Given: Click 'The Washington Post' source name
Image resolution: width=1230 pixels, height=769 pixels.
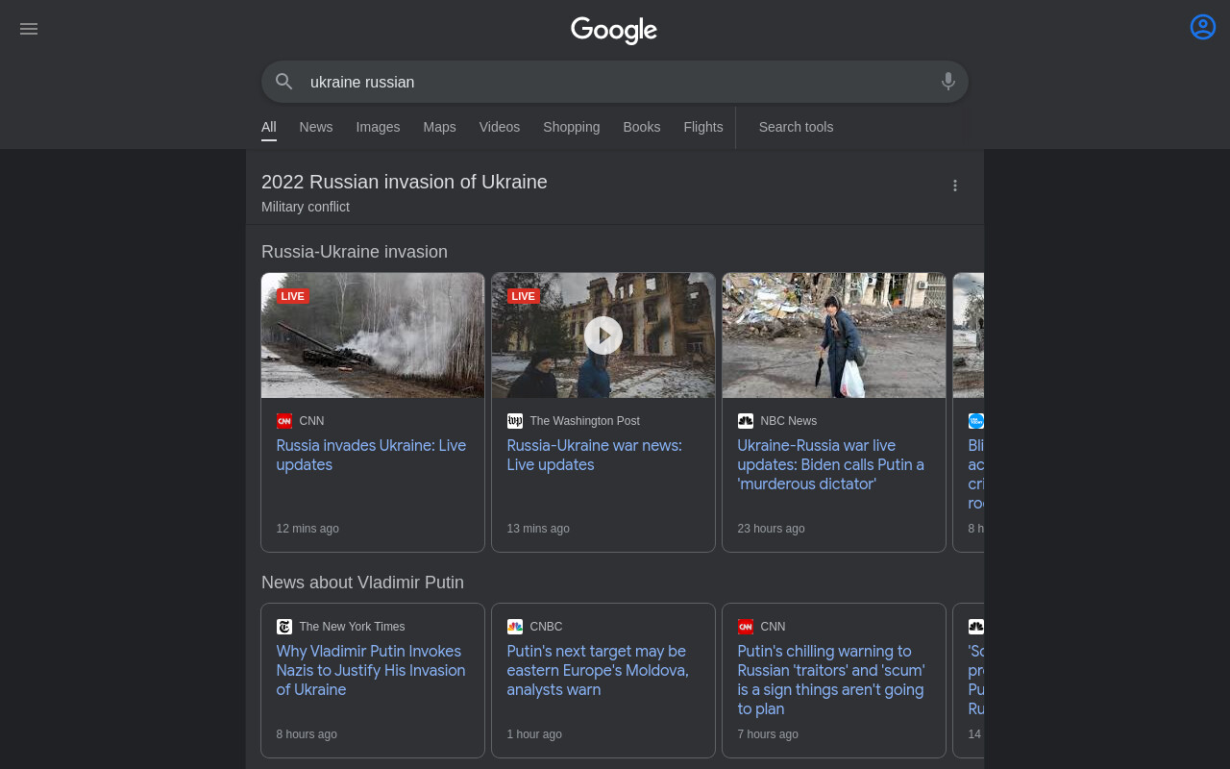Looking at the screenshot, I should coord(585,421).
